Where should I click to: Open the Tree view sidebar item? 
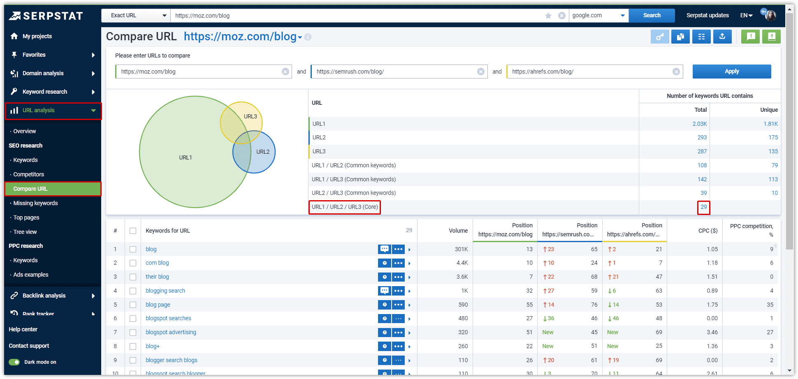click(25, 232)
